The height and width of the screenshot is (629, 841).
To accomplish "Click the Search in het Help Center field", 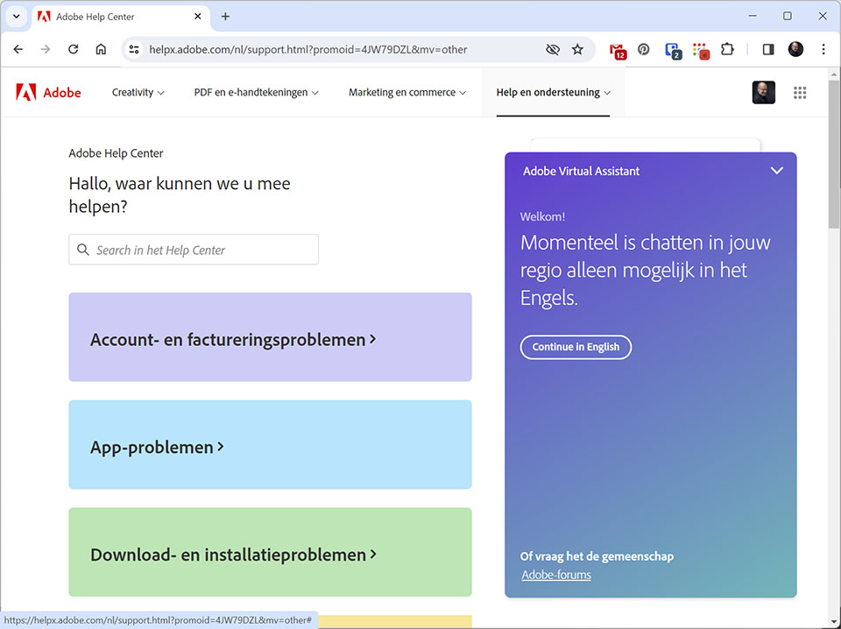I will coord(194,250).
